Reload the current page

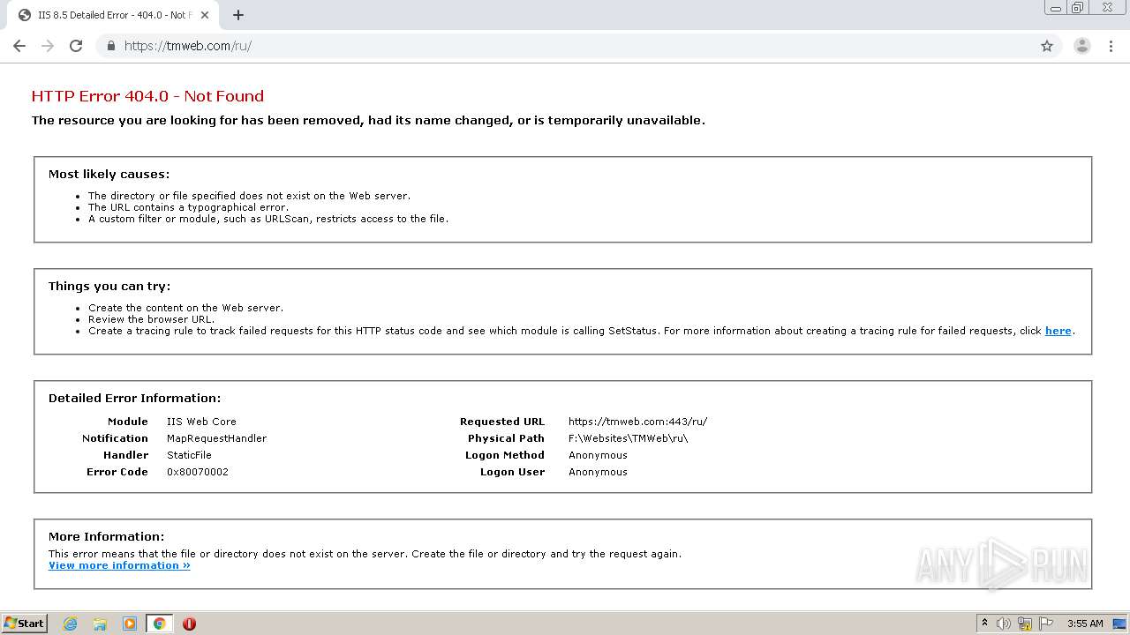76,46
